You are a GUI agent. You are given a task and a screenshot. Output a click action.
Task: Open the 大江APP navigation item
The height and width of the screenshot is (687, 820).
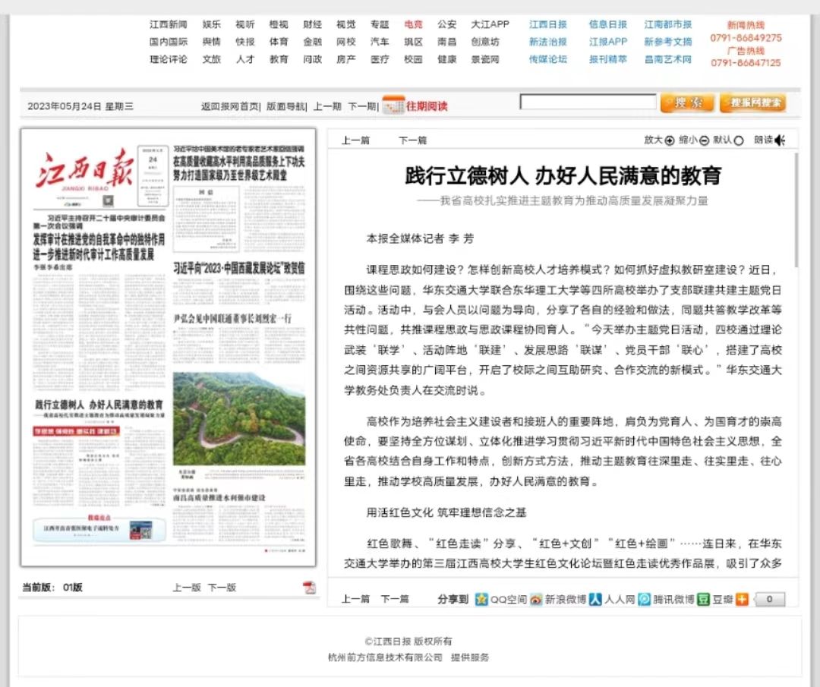click(x=490, y=24)
